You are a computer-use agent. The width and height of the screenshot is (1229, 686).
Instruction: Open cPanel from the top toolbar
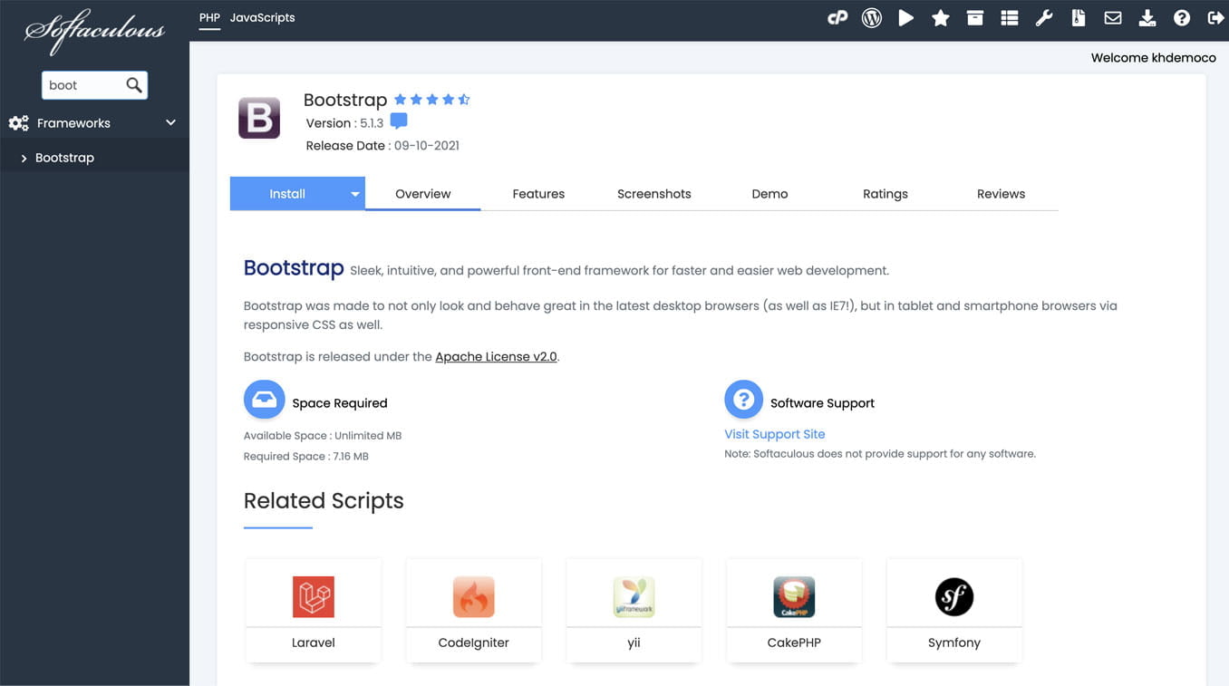(837, 16)
